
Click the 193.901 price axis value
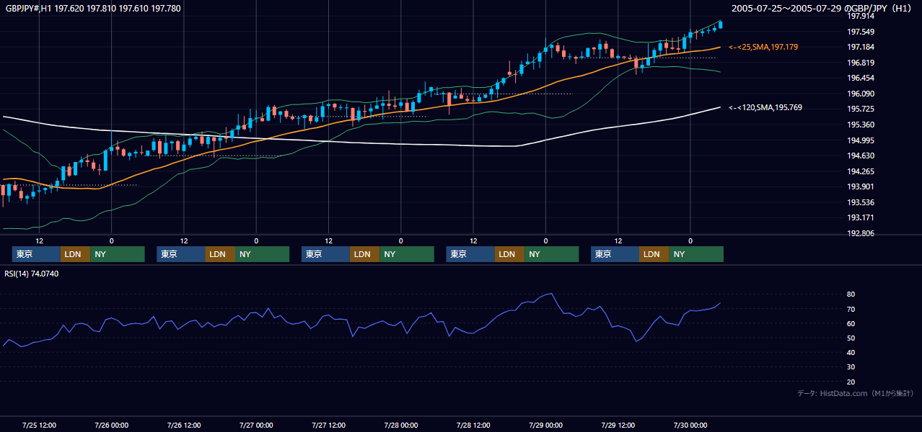click(x=861, y=186)
